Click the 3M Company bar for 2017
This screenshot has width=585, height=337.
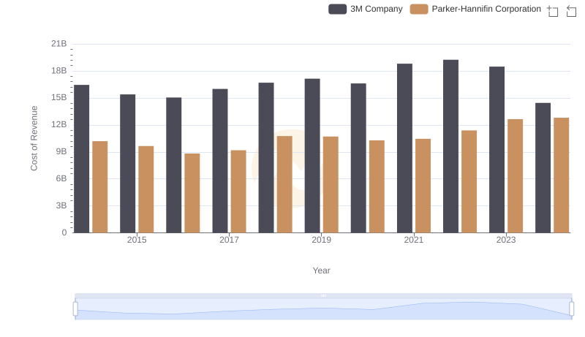click(x=220, y=161)
